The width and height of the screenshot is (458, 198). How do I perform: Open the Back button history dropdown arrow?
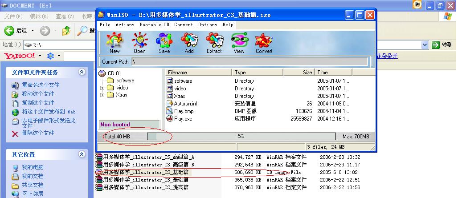pyautogui.click(x=33, y=31)
